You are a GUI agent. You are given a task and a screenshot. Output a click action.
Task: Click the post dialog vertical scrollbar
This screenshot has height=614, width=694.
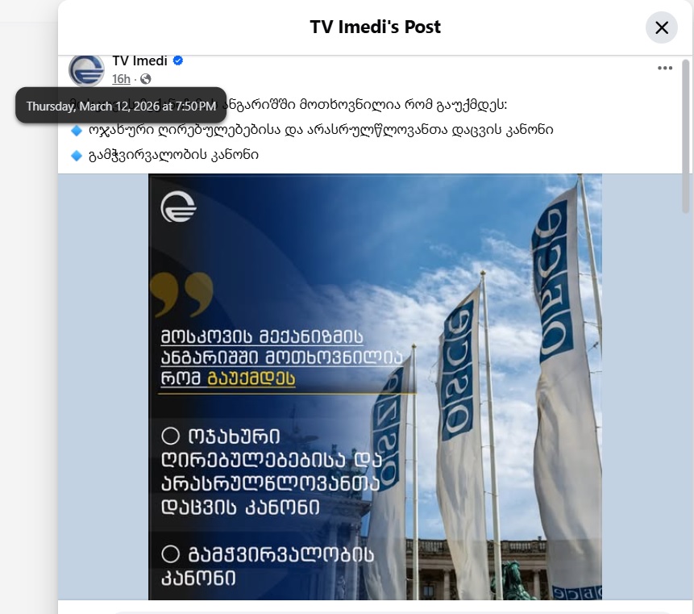click(x=686, y=137)
